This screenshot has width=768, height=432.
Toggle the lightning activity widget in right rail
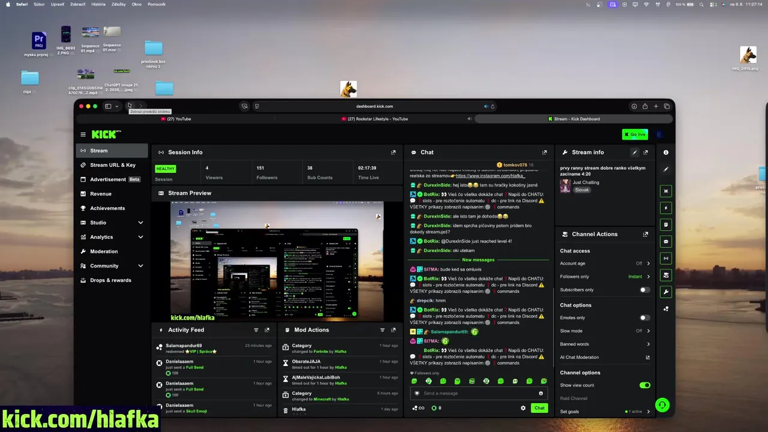point(666,208)
